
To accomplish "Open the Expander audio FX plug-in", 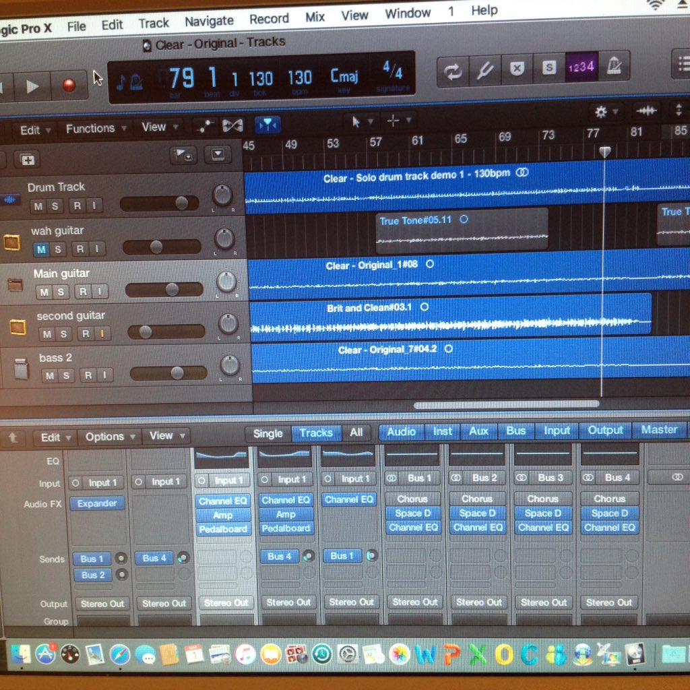I will tap(97, 503).
